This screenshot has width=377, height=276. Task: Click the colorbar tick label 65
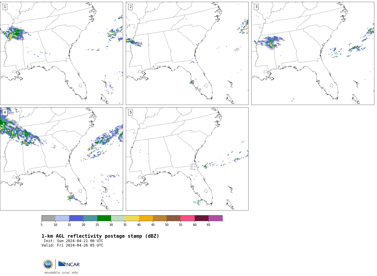pyautogui.click(x=209, y=225)
